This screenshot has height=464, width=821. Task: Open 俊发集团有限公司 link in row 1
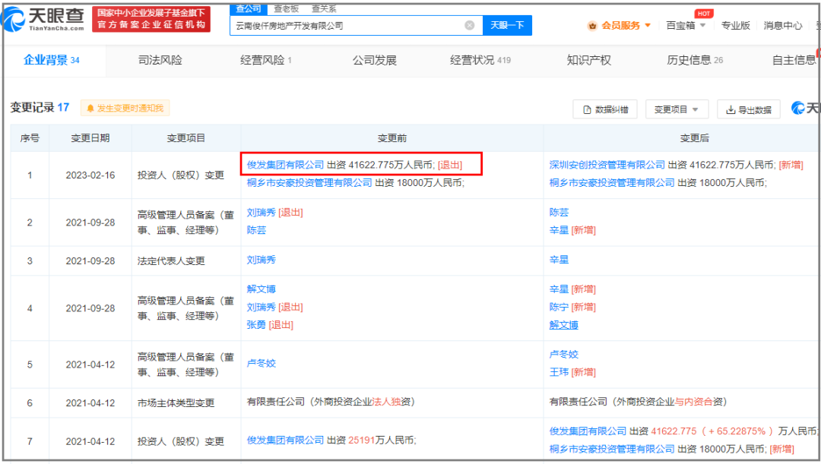click(285, 165)
